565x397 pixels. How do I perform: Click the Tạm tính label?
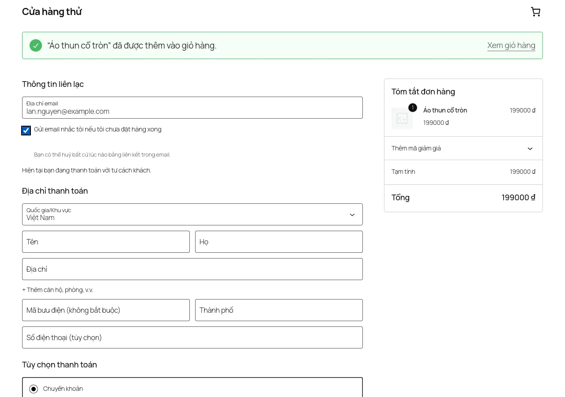pyautogui.click(x=403, y=172)
